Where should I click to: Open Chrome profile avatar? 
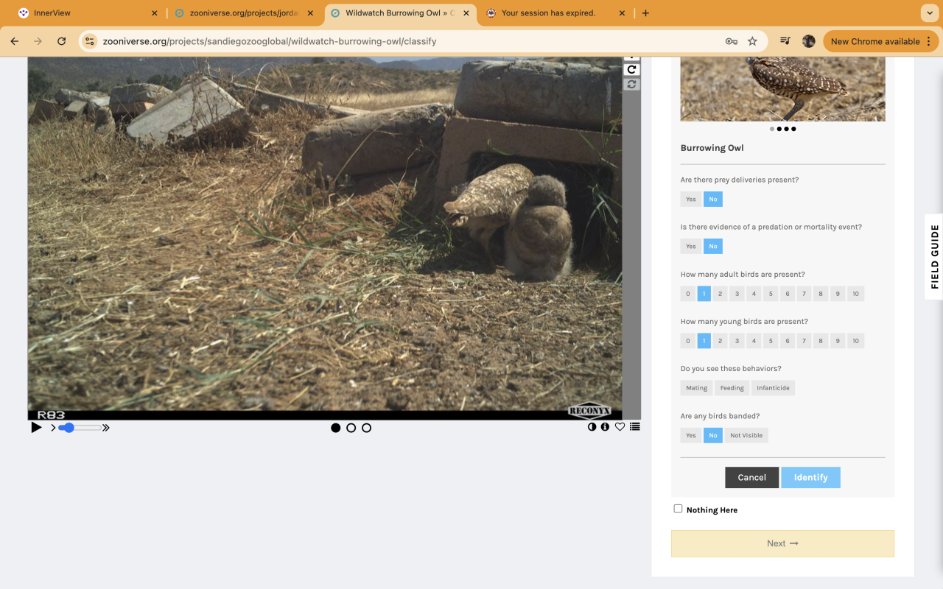coord(808,41)
